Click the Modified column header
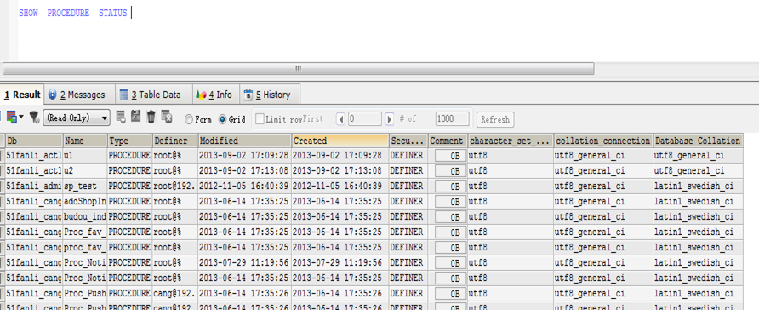Image resolution: width=759 pixels, height=310 pixels. pyautogui.click(x=245, y=141)
